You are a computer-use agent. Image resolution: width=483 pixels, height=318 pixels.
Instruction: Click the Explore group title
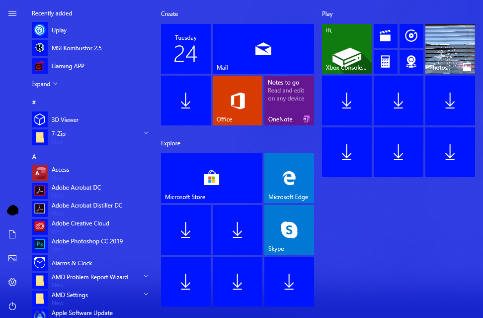pyautogui.click(x=170, y=143)
